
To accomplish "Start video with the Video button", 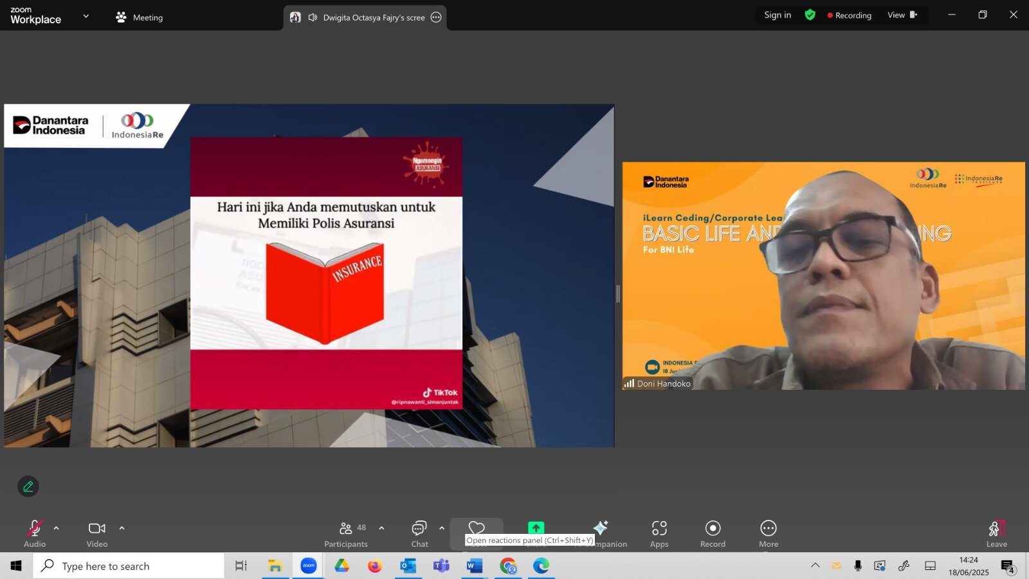I will pyautogui.click(x=97, y=534).
